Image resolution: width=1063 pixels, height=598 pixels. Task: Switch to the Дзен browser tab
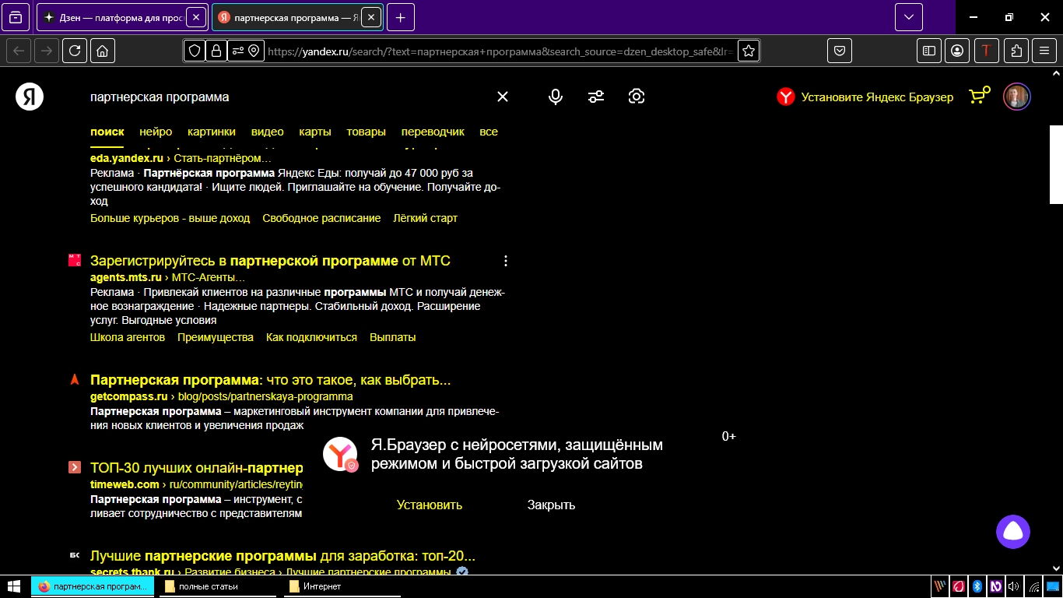[123, 17]
